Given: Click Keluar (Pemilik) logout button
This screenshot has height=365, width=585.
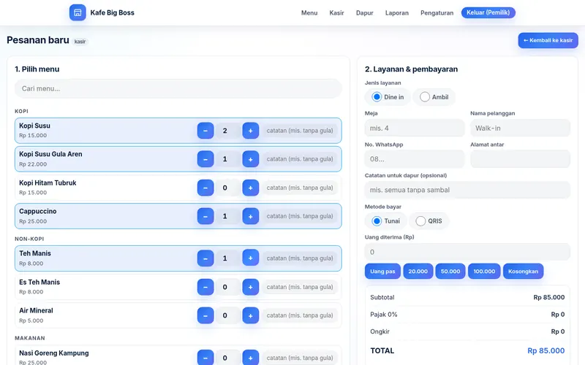Looking at the screenshot, I should (x=488, y=12).
